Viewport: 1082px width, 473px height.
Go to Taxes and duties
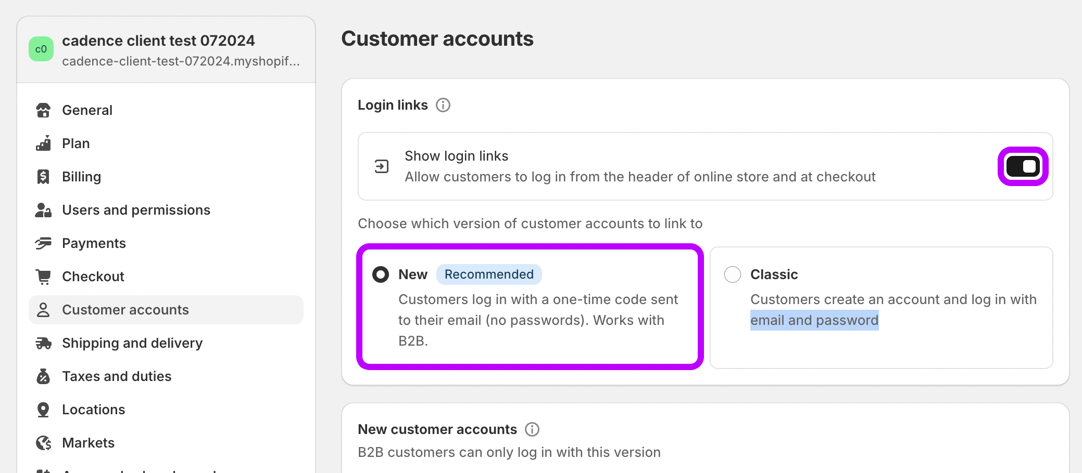166,376
